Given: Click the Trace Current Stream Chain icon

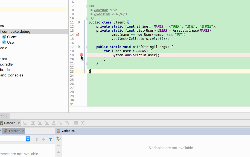Looking at the screenshot, I should pyautogui.click(x=83, y=123).
